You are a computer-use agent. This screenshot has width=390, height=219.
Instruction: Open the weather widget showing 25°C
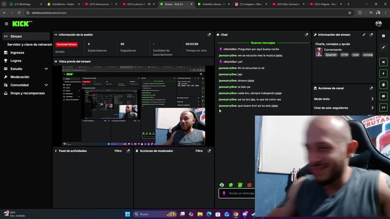pos(14,214)
